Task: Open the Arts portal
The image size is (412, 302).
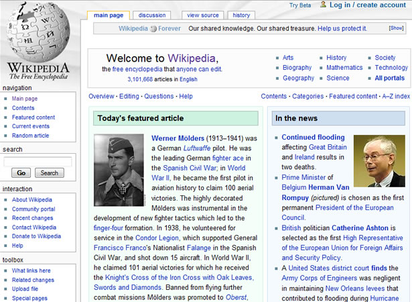Action: (x=288, y=58)
